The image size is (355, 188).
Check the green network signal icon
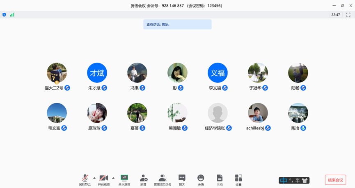[12, 15]
